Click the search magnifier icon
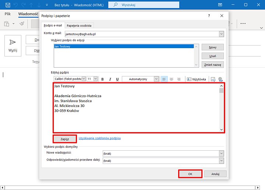The height and width of the screenshot is (190, 265). (116, 5)
